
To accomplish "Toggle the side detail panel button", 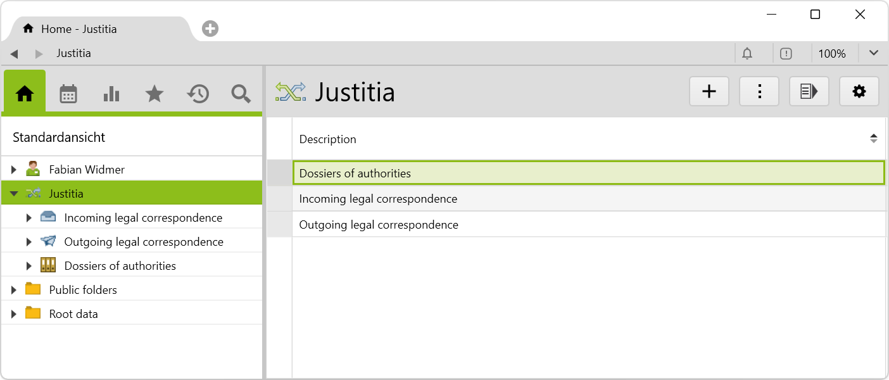I will [809, 92].
